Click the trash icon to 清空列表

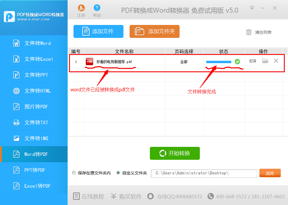pos(249,32)
